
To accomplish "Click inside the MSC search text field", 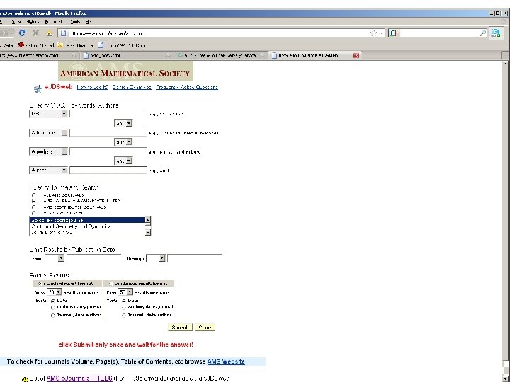I will [x=108, y=114].
